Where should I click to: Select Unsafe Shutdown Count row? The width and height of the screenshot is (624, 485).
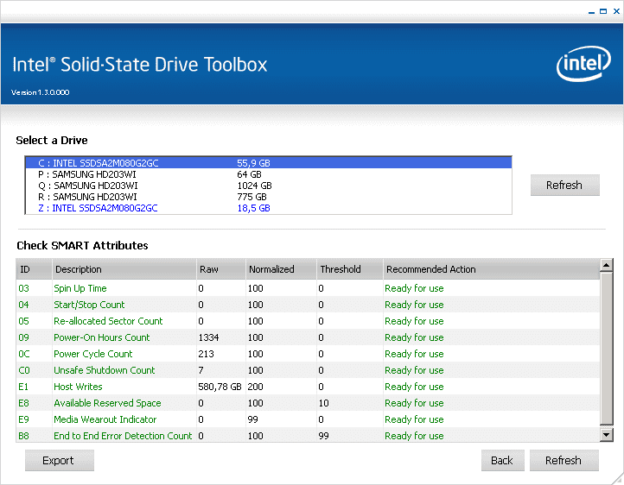[308, 370]
